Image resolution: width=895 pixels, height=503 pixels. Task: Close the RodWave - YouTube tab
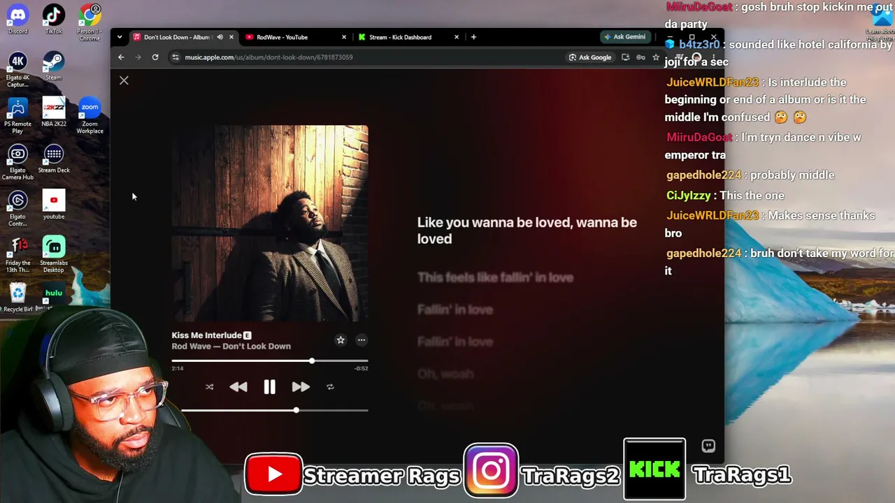point(343,37)
